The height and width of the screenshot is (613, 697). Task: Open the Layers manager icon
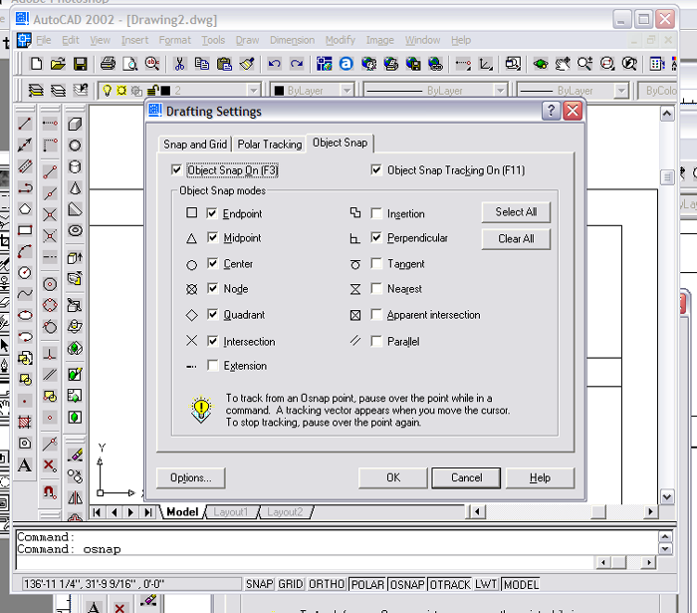(36, 91)
